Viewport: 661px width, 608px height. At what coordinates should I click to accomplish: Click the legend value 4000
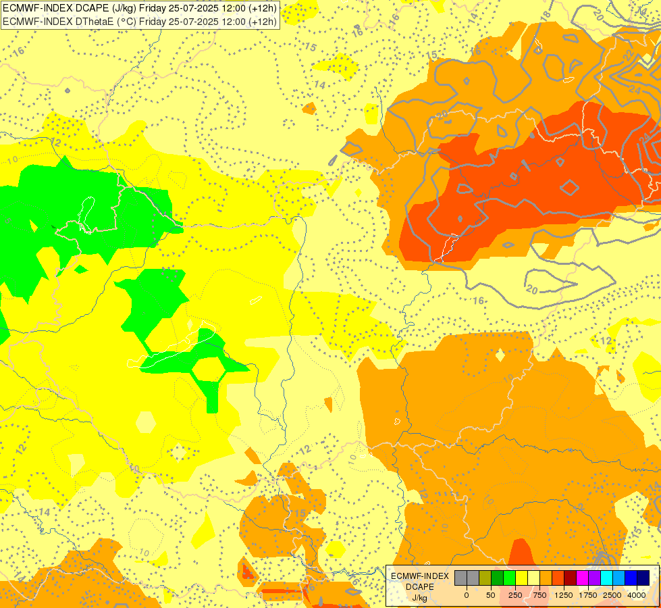click(637, 595)
